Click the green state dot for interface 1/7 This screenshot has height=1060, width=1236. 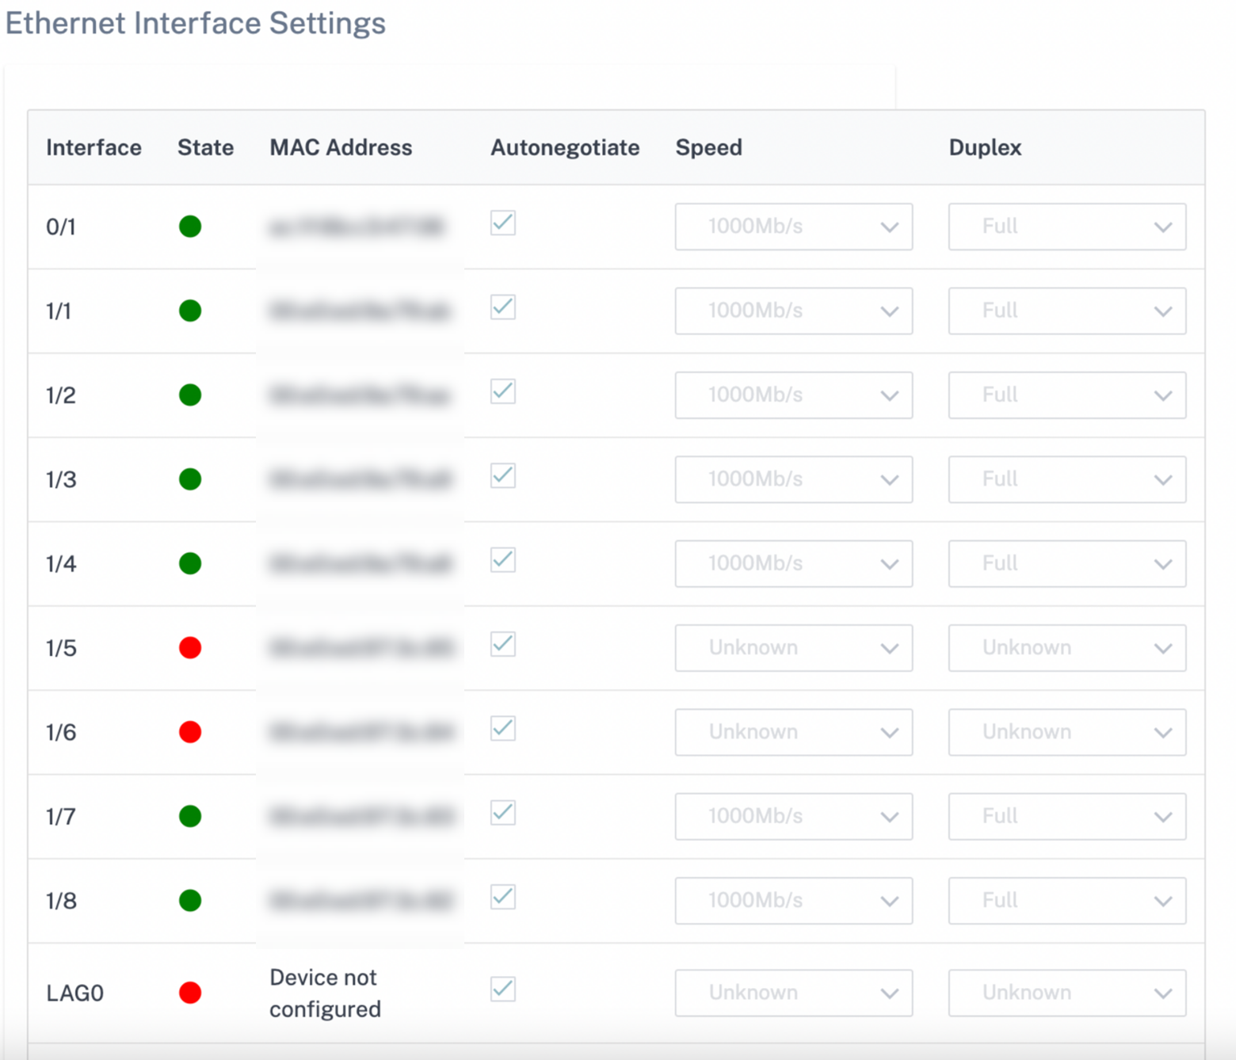(190, 816)
